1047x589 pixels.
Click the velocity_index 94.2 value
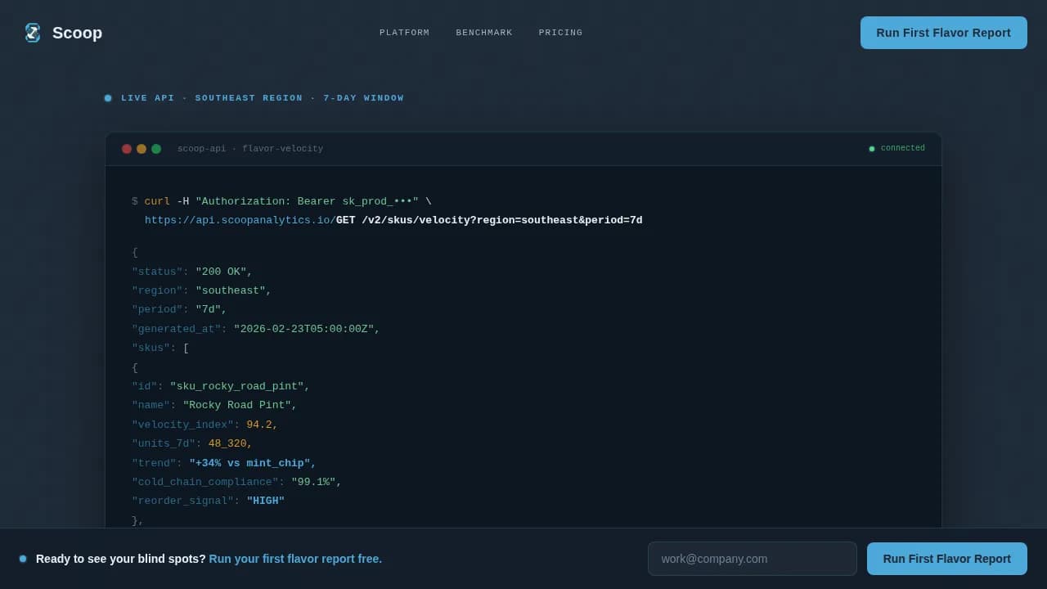tap(263, 425)
